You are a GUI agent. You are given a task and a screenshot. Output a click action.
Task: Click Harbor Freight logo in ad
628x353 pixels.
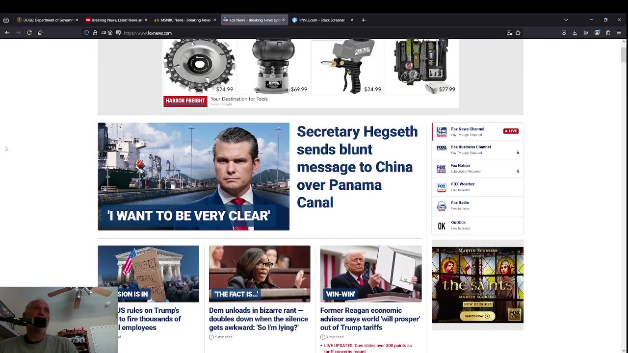tap(185, 101)
